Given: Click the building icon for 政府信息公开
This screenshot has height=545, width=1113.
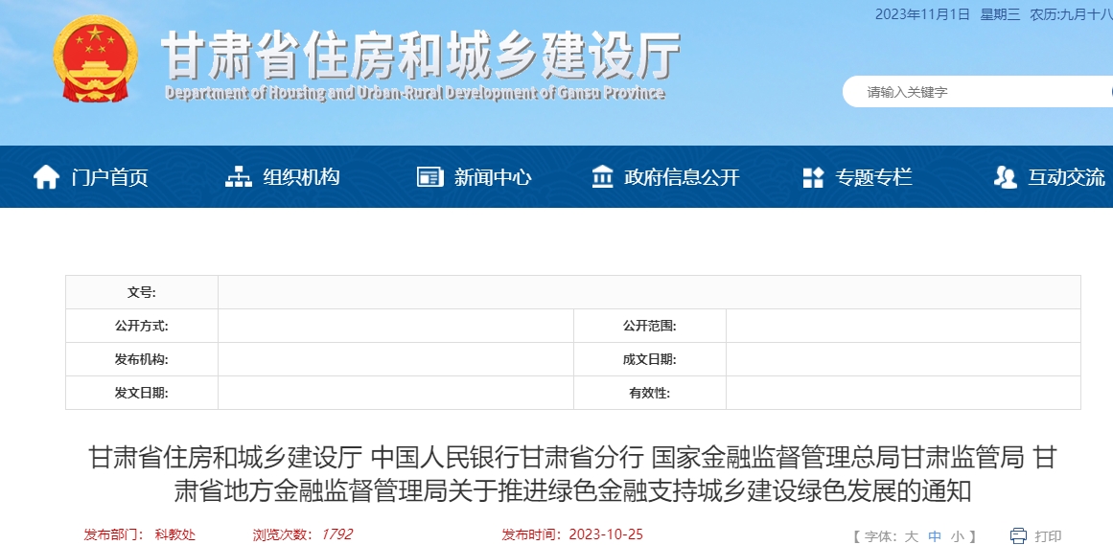Looking at the screenshot, I should [x=603, y=177].
